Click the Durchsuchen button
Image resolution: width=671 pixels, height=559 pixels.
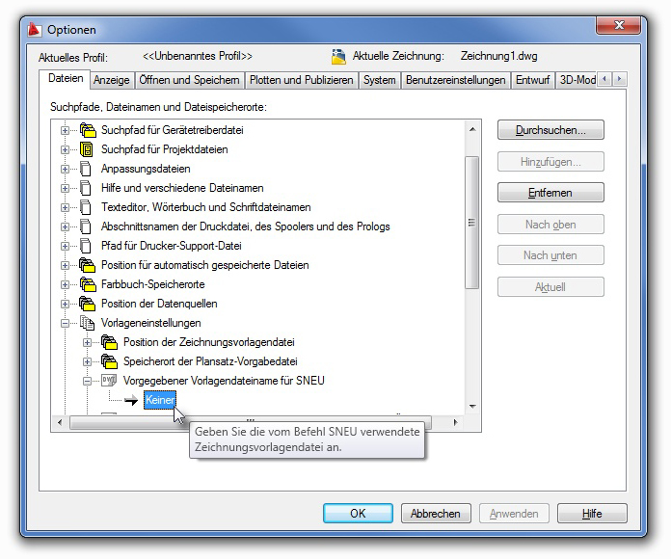click(550, 129)
